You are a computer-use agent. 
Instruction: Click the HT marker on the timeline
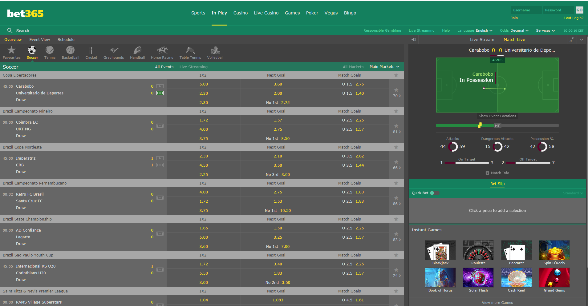point(497,126)
